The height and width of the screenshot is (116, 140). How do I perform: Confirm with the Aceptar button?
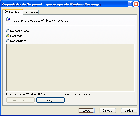pyautogui.click(x=87, y=111)
